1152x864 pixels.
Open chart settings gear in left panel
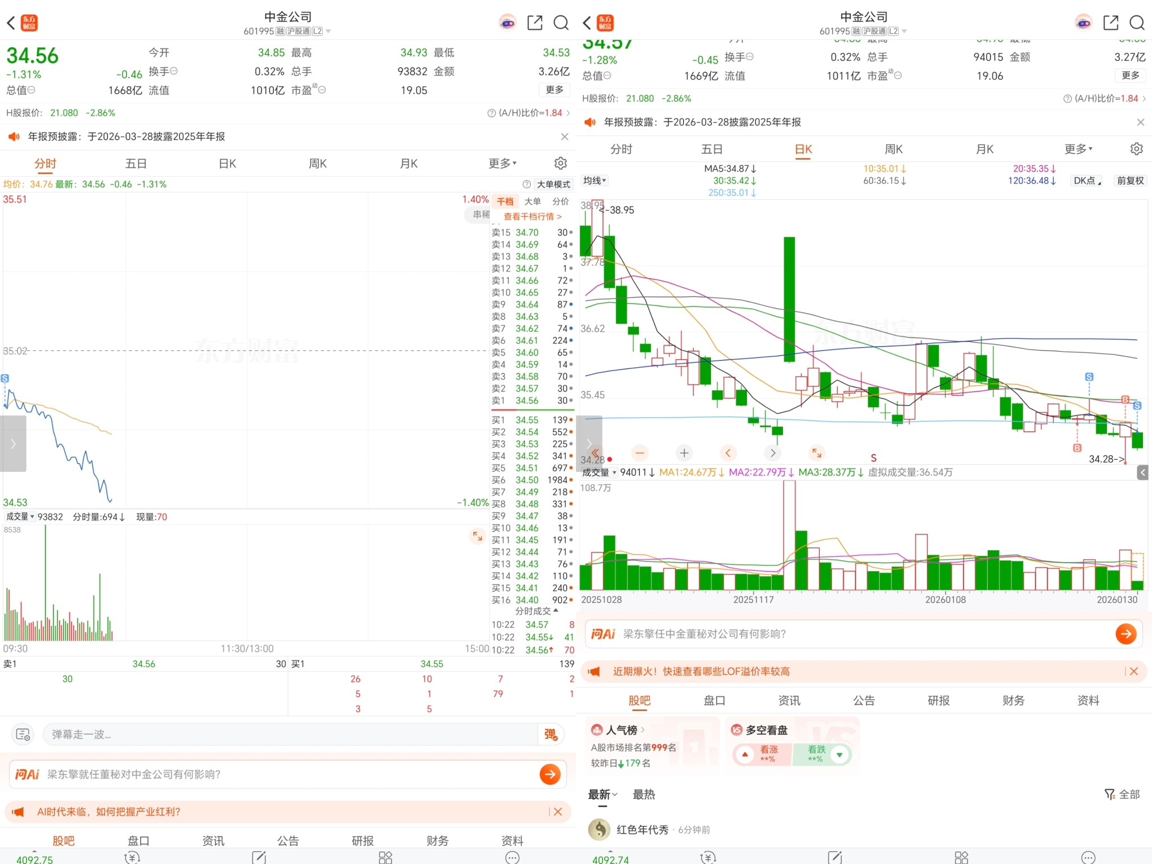coord(560,163)
